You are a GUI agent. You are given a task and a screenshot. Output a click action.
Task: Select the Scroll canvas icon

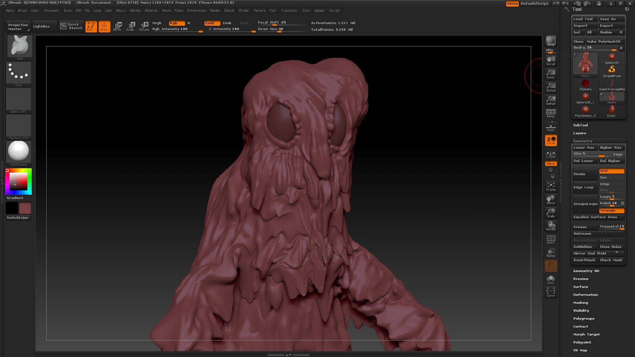(x=551, y=60)
